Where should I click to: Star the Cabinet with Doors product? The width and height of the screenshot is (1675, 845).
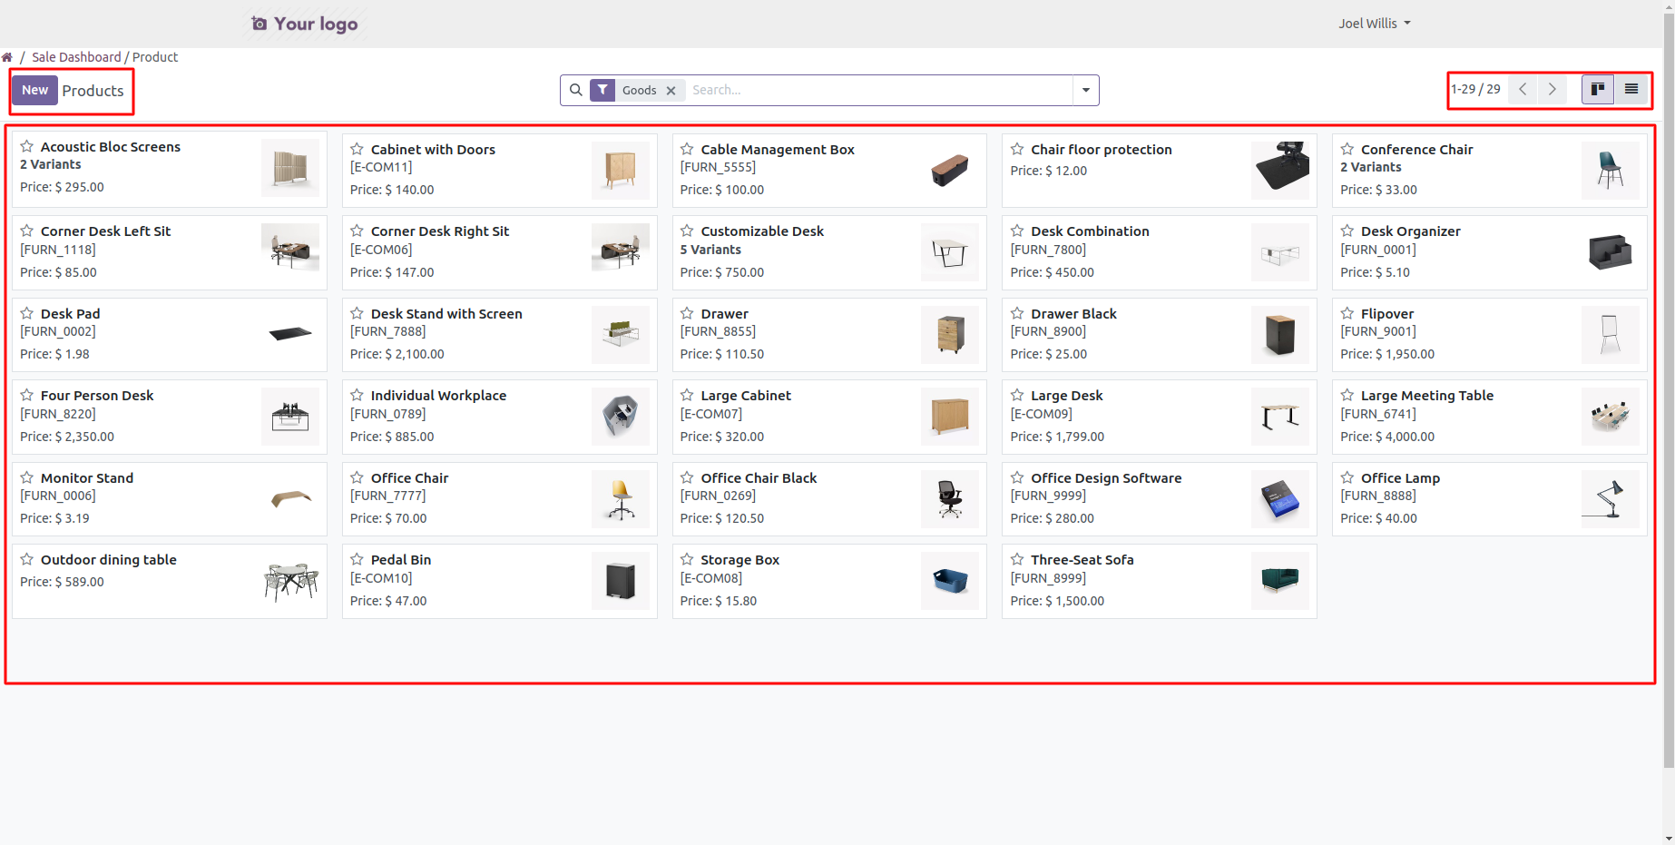(x=358, y=149)
